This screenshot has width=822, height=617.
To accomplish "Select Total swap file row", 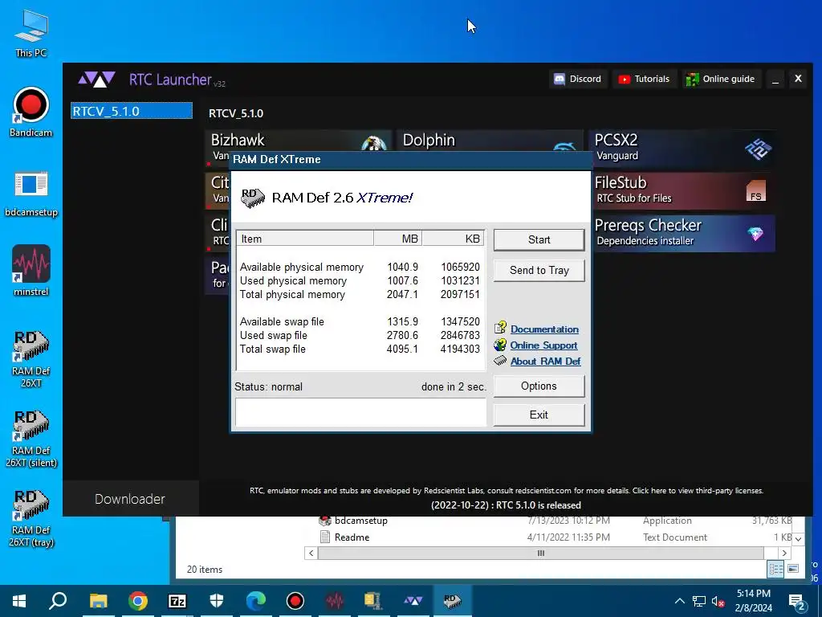I will [x=360, y=349].
